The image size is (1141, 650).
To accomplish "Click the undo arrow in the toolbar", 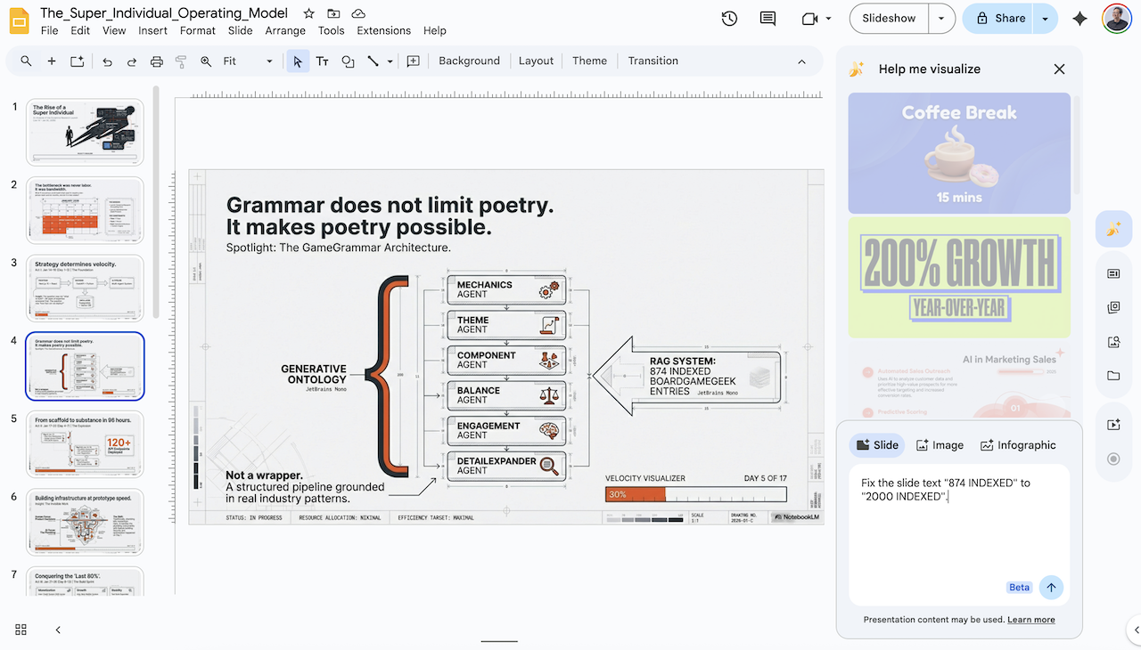I will pyautogui.click(x=107, y=61).
